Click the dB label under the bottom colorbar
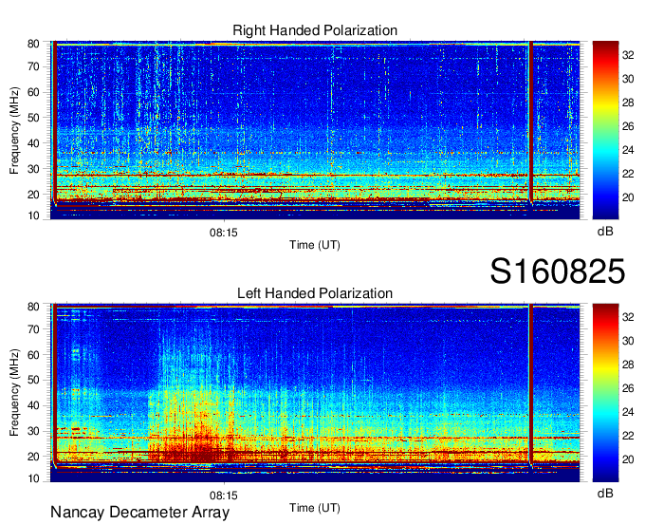The height and width of the screenshot is (524, 645). click(605, 493)
